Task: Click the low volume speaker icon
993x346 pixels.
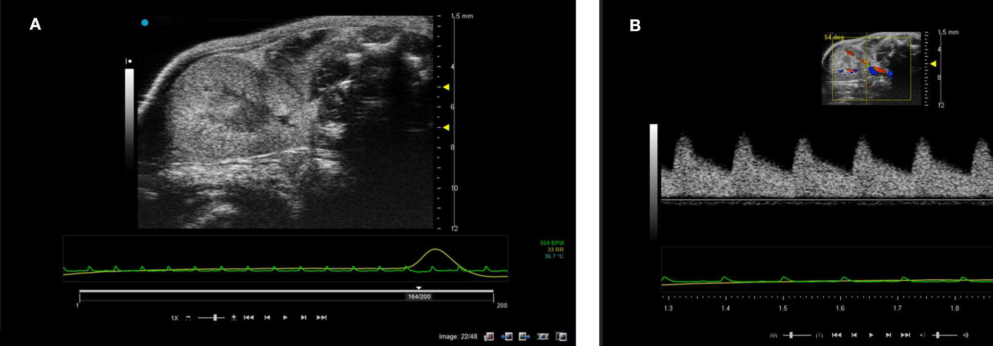Action: click(x=922, y=335)
